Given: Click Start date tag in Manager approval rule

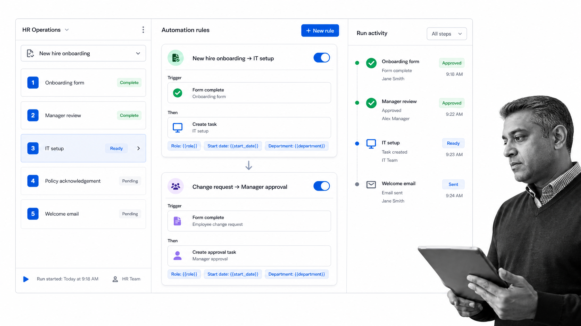Looking at the screenshot, I should [x=233, y=274].
